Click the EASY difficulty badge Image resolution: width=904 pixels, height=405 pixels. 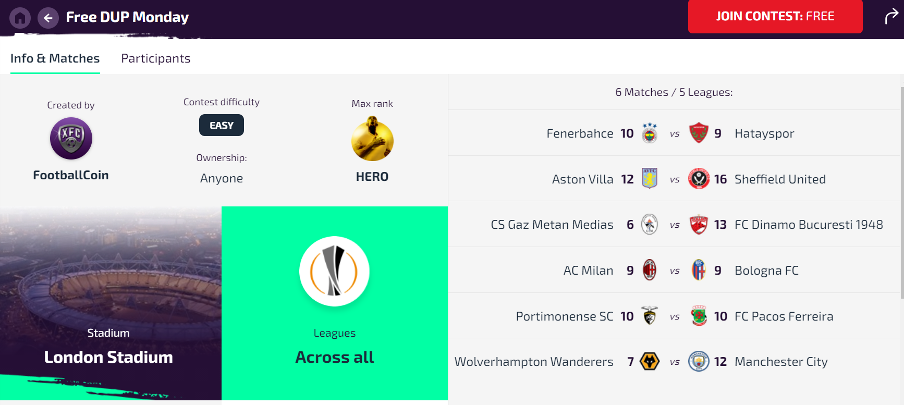tap(222, 125)
